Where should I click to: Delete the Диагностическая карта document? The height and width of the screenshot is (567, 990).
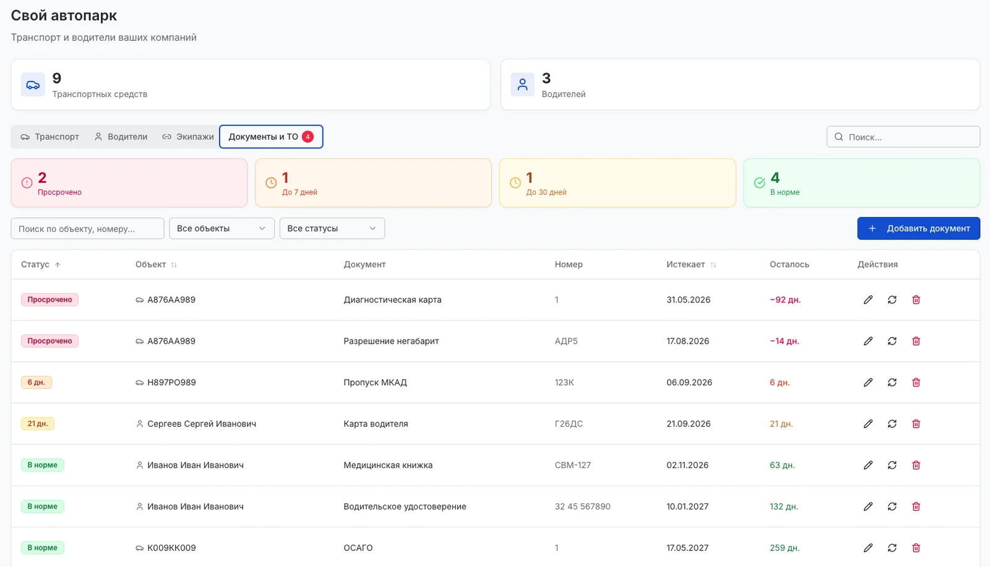tap(916, 300)
